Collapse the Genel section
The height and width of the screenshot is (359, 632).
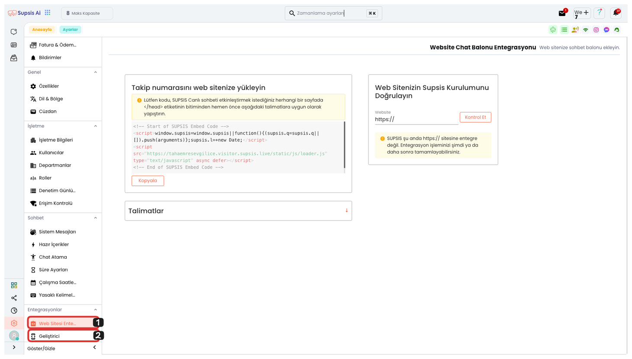click(x=96, y=72)
